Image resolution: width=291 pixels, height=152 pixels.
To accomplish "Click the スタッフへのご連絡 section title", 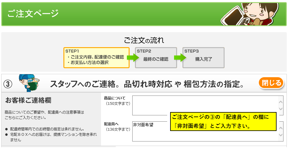I will 147,84.
